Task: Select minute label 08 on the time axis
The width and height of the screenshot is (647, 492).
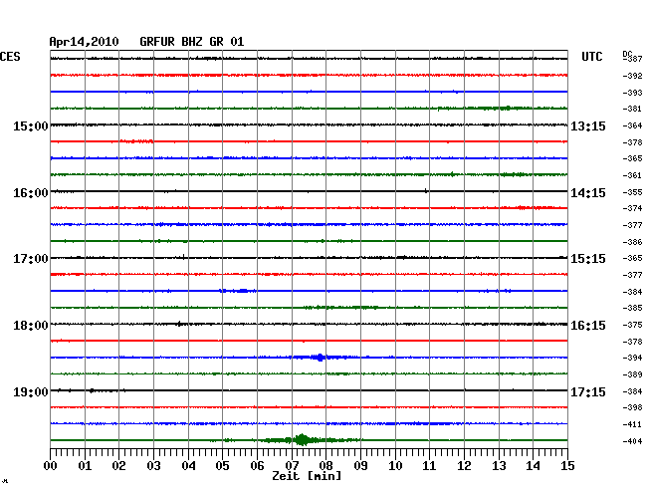Action: coord(325,466)
